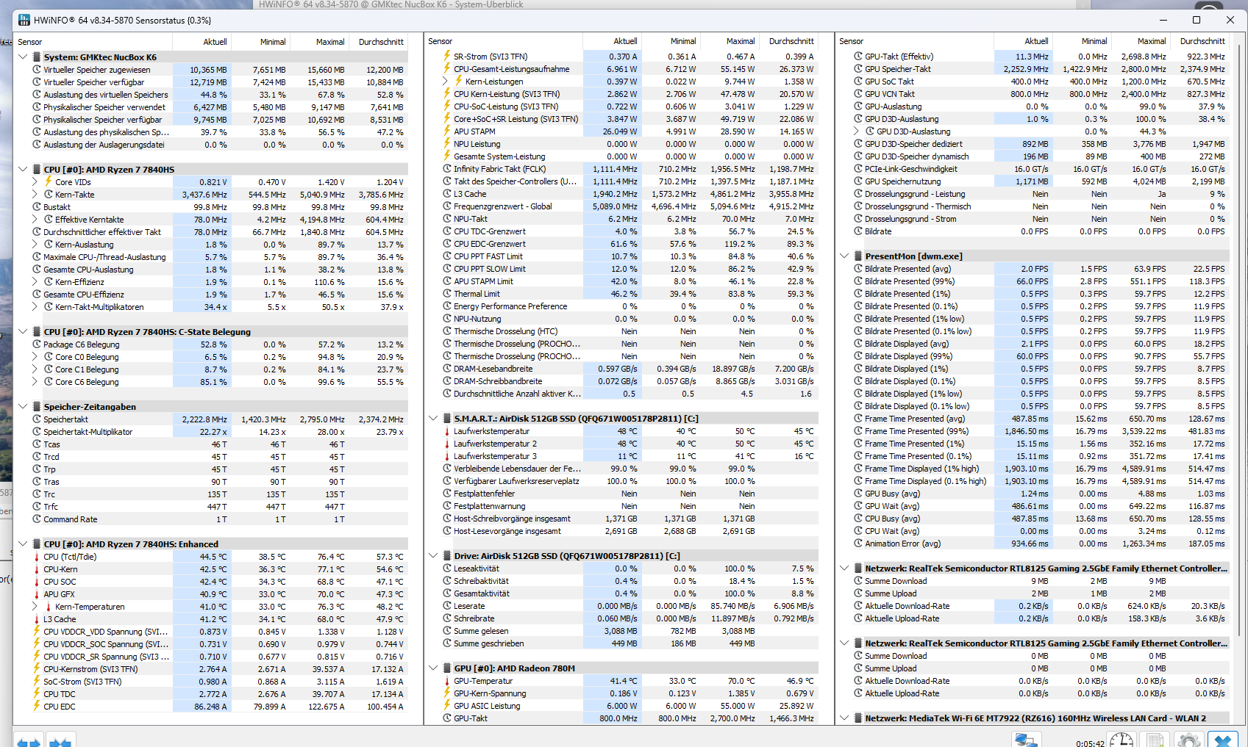Select the Frame Time Presented (avg) row label
This screenshot has width=1248, height=747.
pos(915,419)
